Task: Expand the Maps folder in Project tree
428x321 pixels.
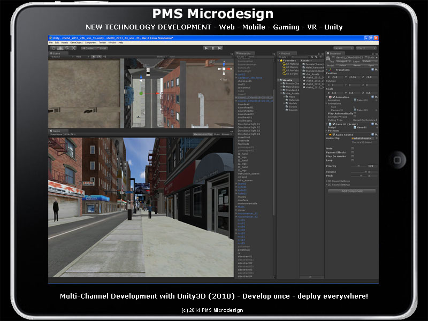Action: 284,97
